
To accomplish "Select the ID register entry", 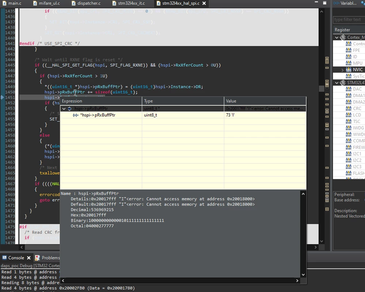I will coord(355,57).
